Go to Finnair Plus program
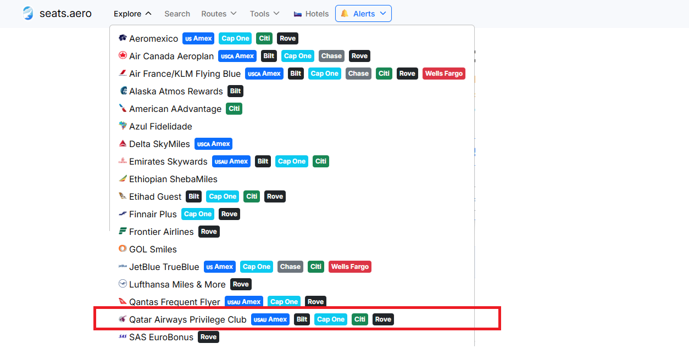 point(153,214)
